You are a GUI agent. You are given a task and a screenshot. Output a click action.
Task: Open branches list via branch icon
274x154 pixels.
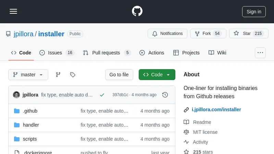58,75
